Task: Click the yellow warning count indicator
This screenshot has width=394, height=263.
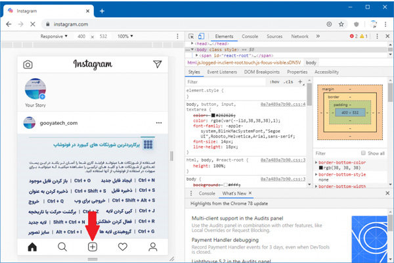Action: (364, 36)
